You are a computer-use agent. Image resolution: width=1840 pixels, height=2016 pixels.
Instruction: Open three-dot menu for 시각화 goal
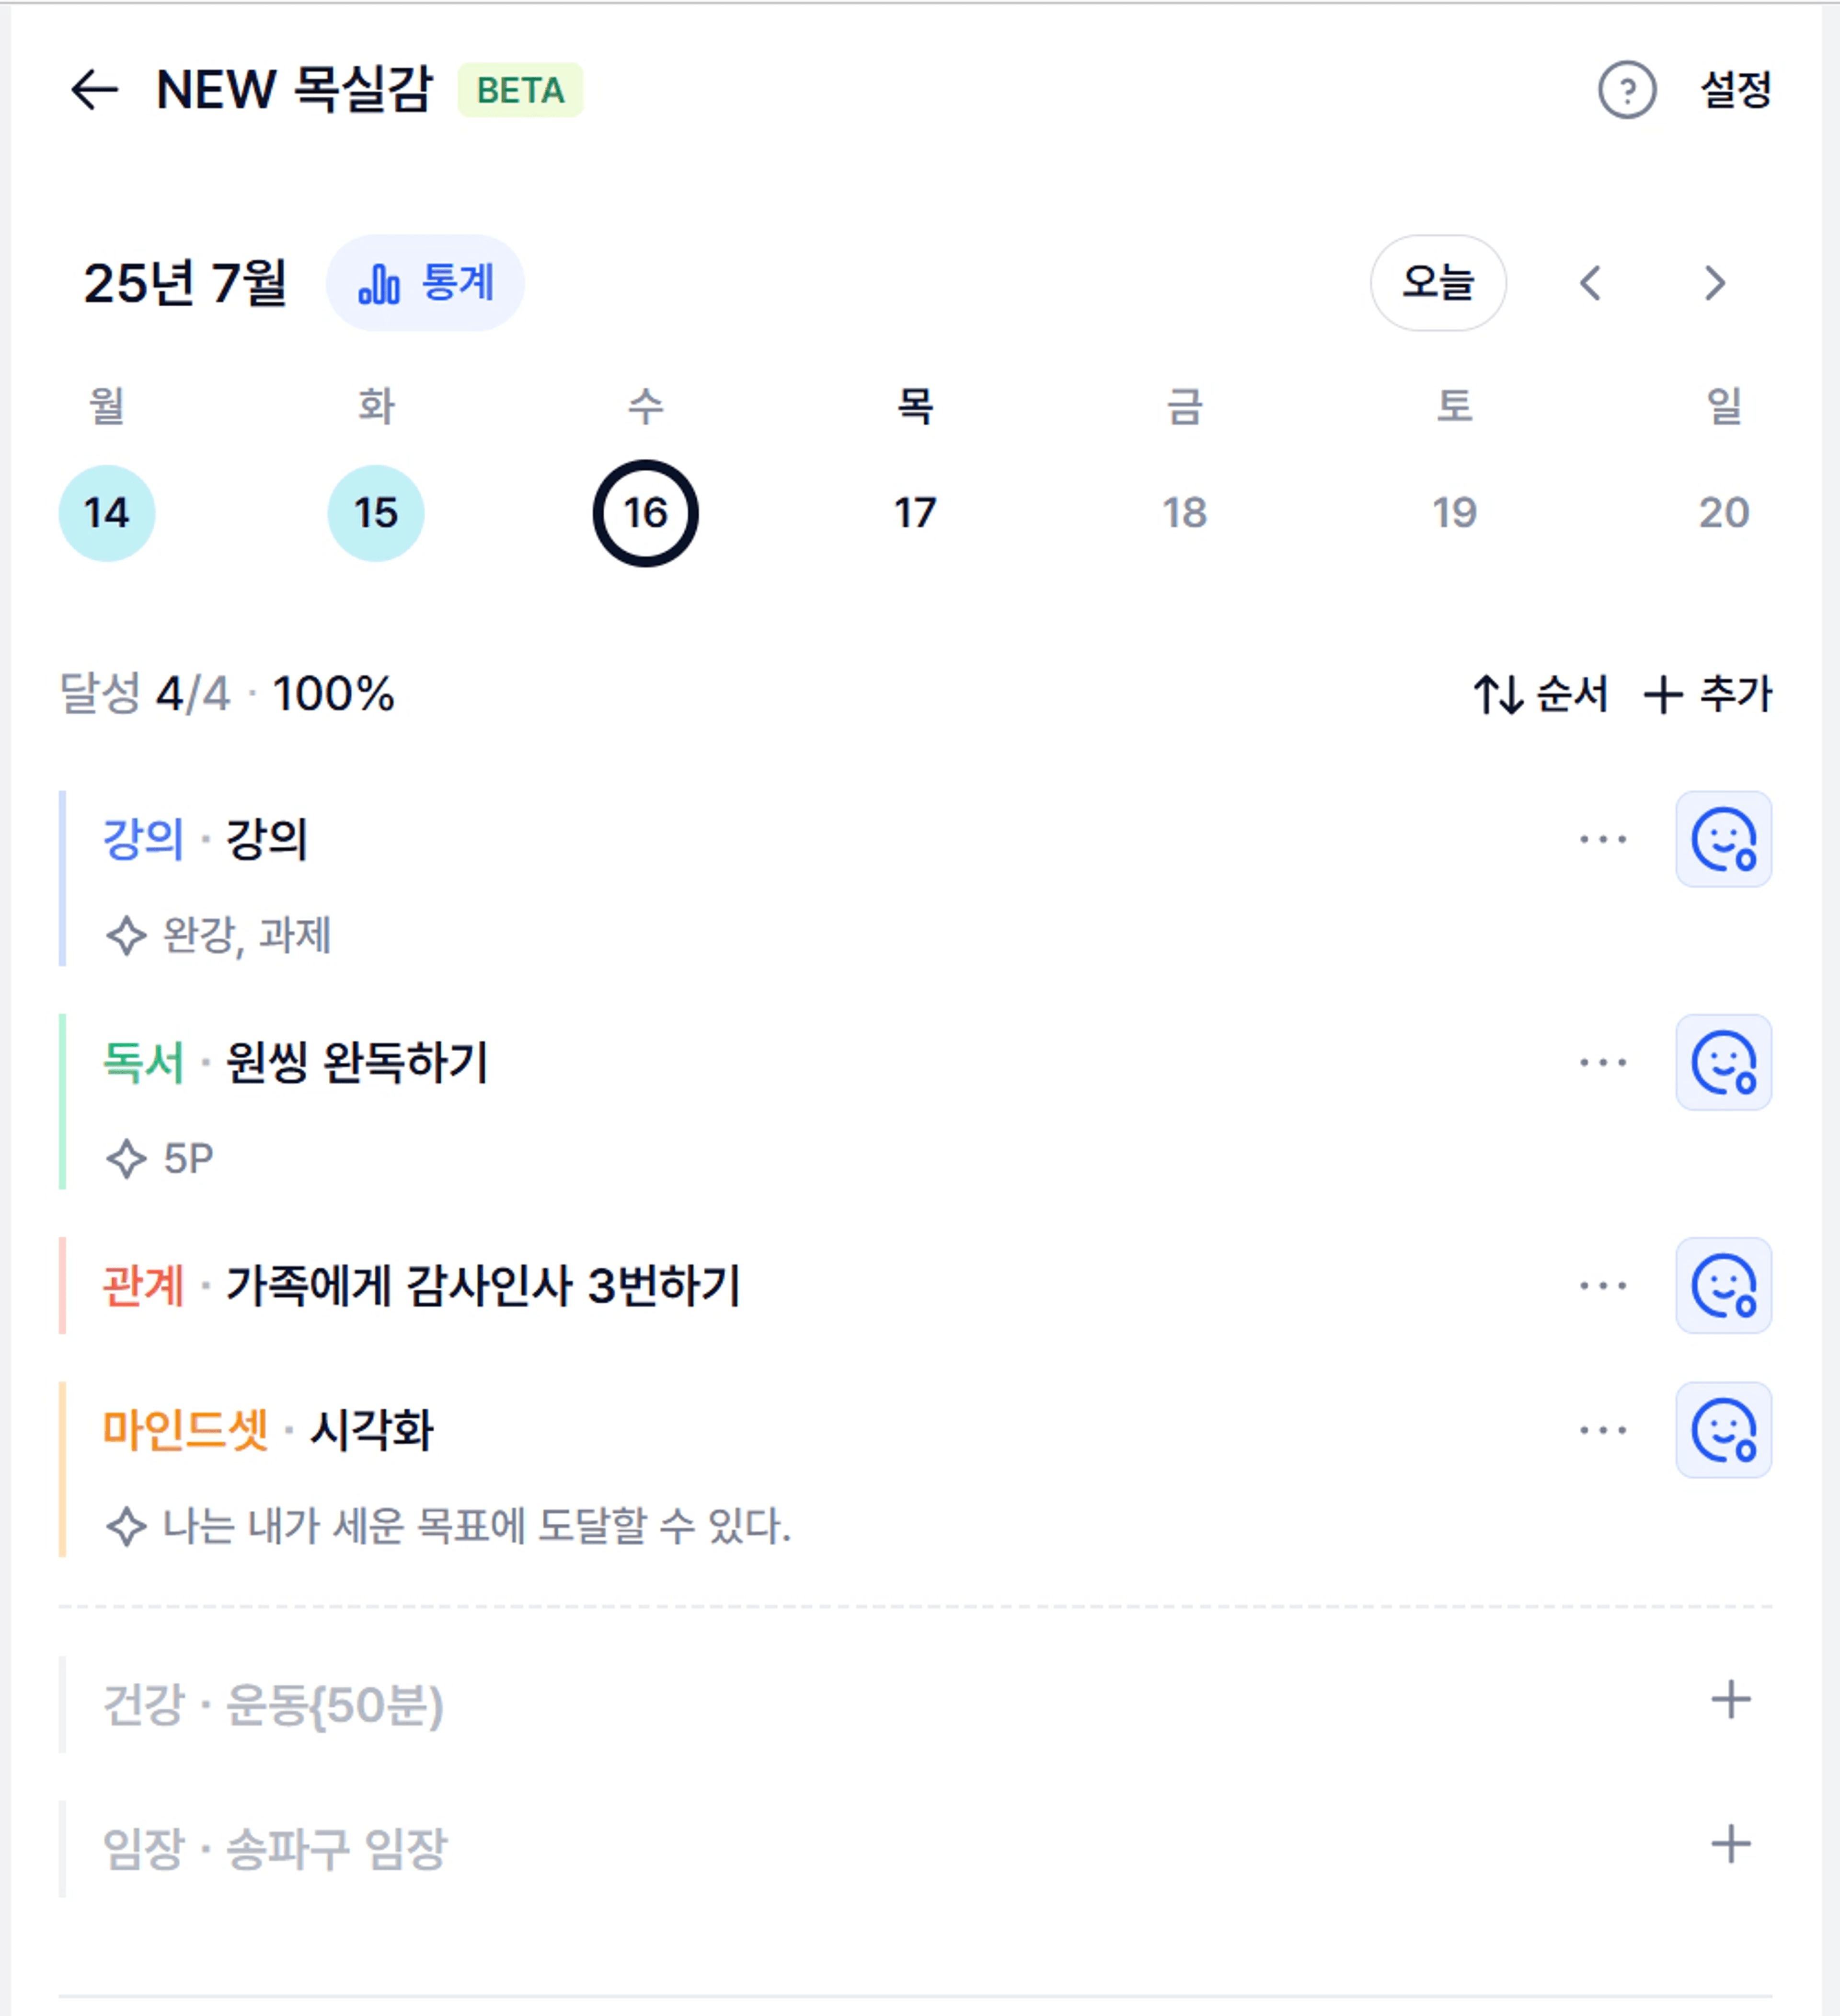[x=1603, y=1430]
